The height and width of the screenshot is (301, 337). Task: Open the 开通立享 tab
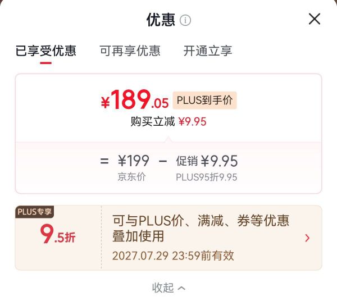point(208,51)
